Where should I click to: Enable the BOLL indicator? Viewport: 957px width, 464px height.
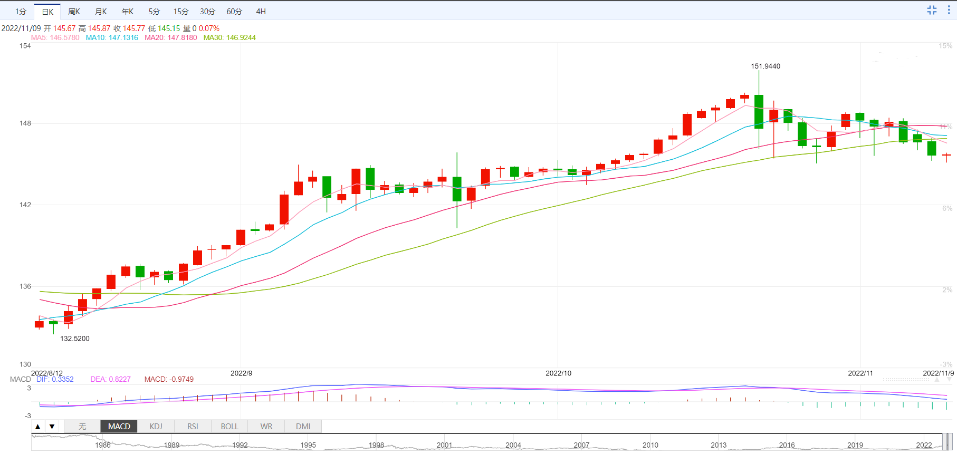click(x=229, y=427)
